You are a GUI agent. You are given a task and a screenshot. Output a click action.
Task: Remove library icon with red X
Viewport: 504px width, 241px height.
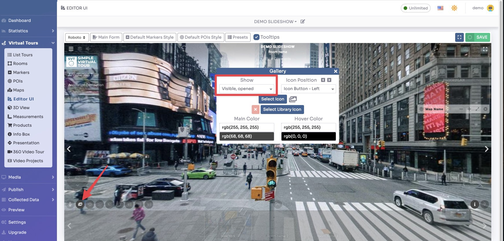coord(255,109)
